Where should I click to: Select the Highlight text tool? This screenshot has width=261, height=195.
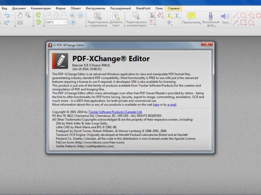coord(169,15)
